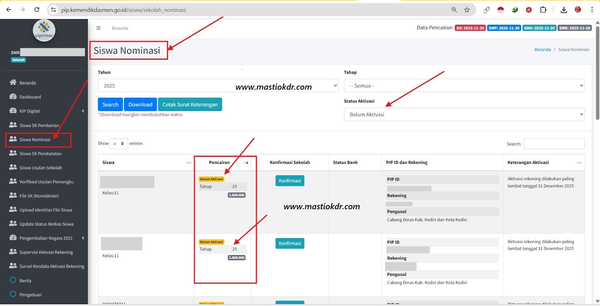
Task: Click browser profile avatar icon
Action: tap(578, 10)
